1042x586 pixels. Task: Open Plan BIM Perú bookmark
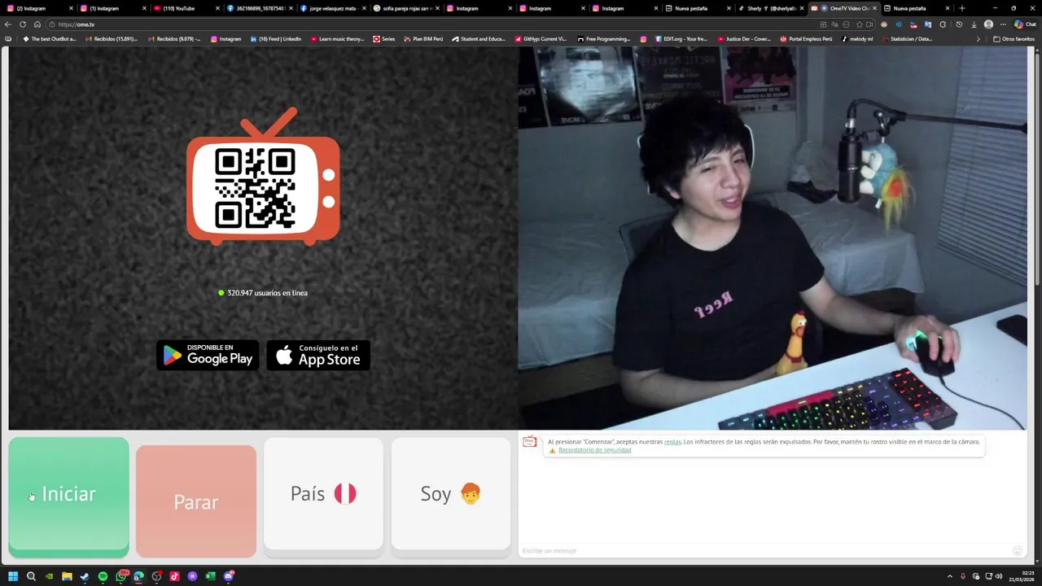[423, 39]
